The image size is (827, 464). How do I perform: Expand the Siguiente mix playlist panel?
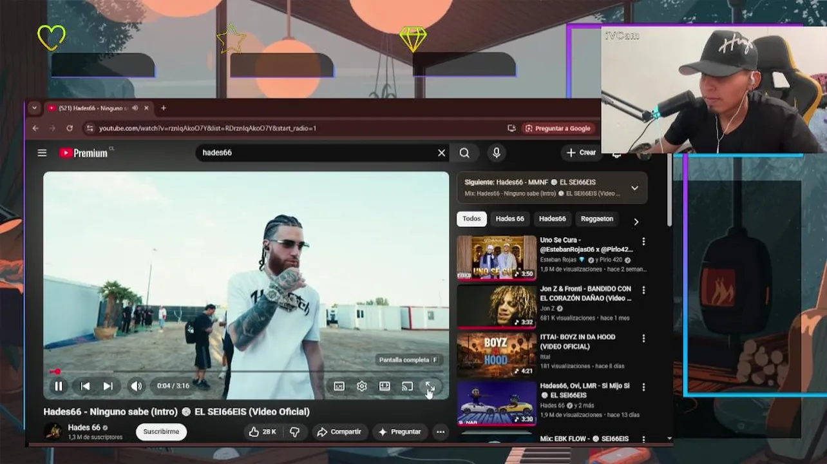tap(634, 188)
